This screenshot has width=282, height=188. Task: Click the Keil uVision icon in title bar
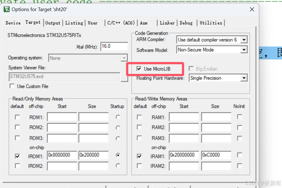(x=7, y=9)
